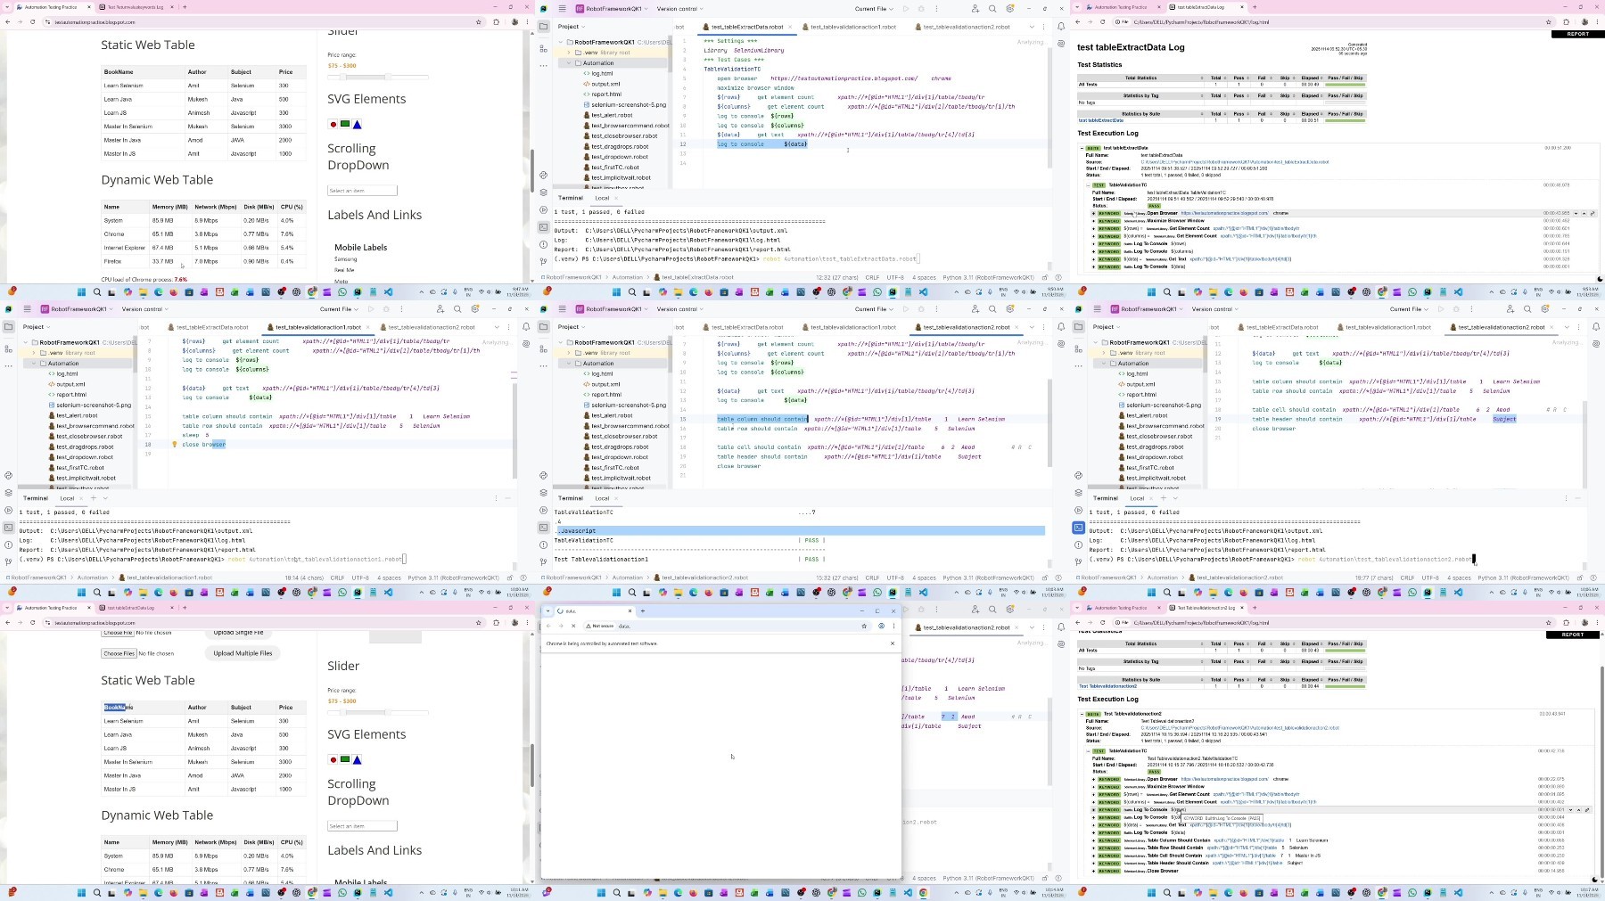Click Project folder icon in test_tableExtractData.robot PyCharm window
This screenshot has height=901, width=1605.
click(543, 27)
